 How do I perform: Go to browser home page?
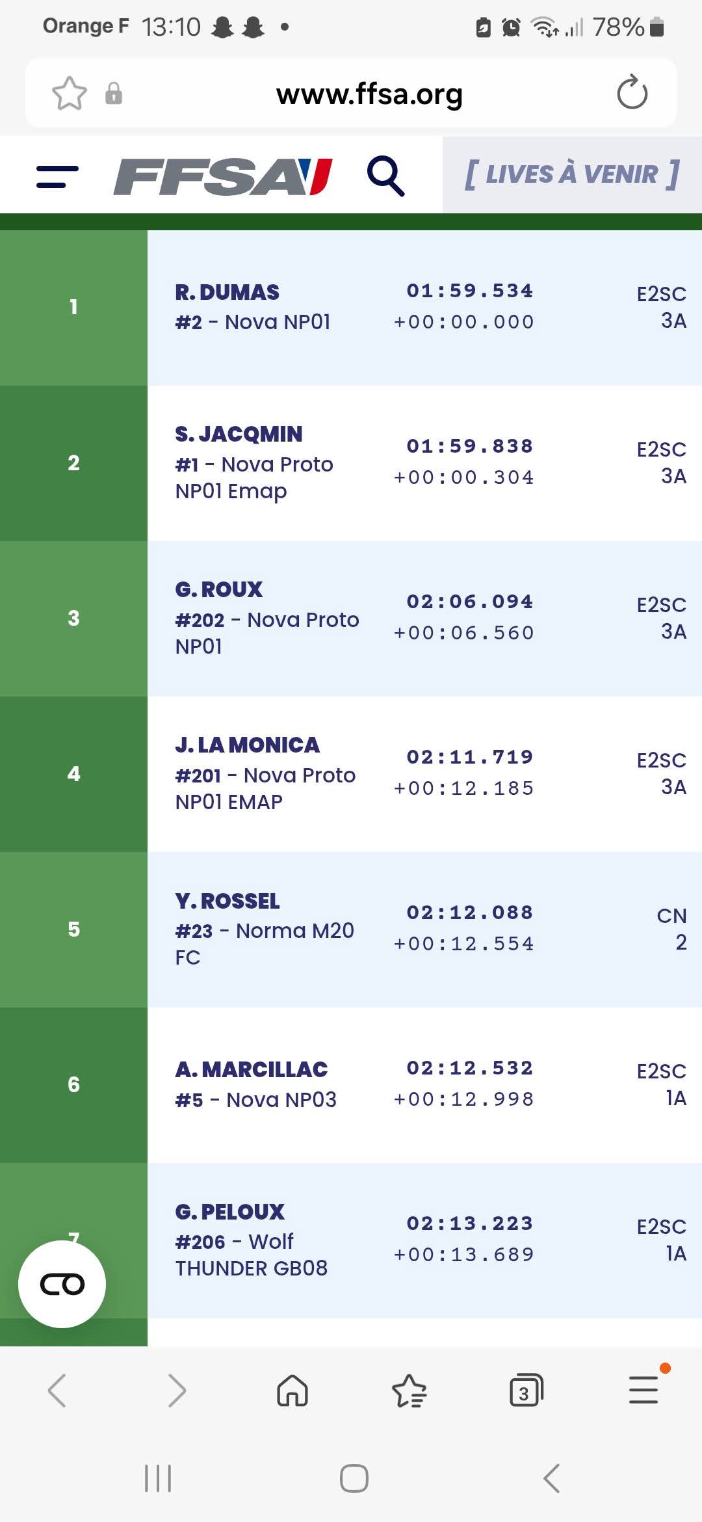(x=292, y=1391)
